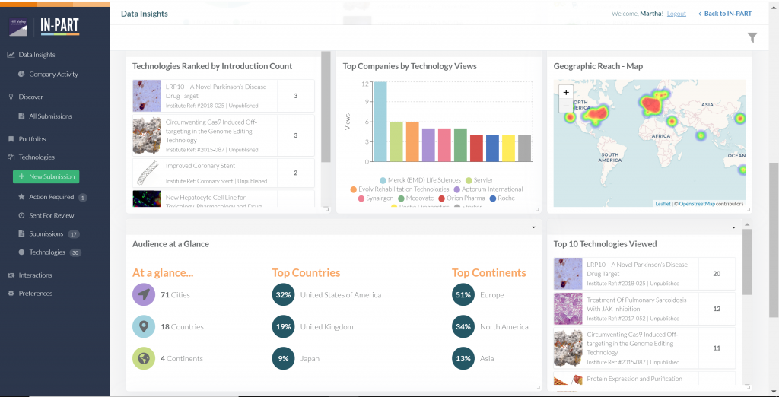Viewport: 779px width, 397px height.
Task: Zoom out on the geographic map
Action: 566,106
